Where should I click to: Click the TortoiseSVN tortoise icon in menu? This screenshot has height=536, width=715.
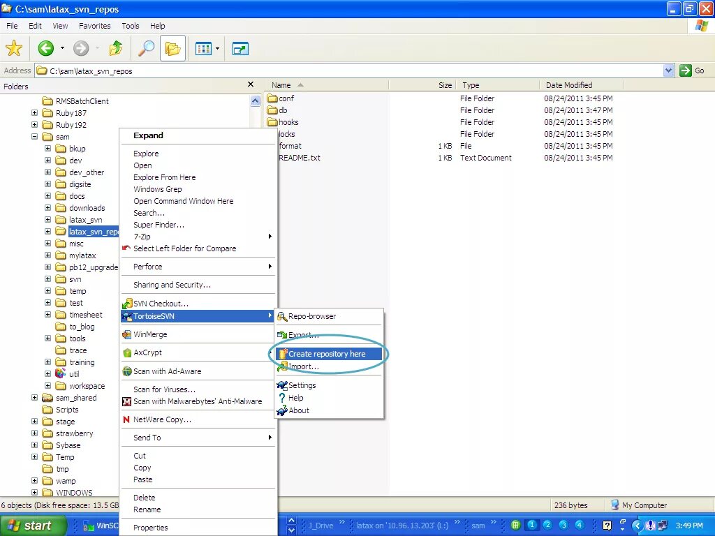pyautogui.click(x=127, y=316)
